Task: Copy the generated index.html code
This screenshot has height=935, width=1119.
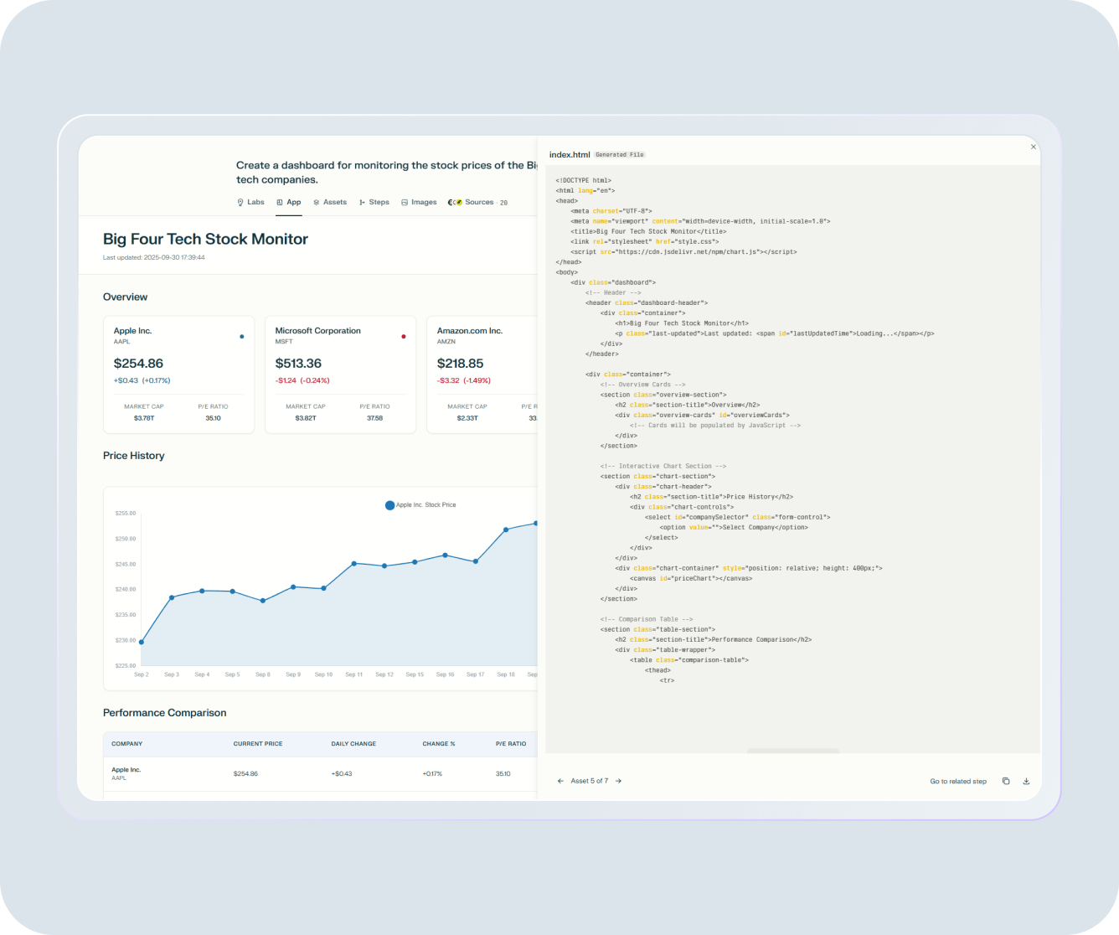Action: tap(1006, 781)
